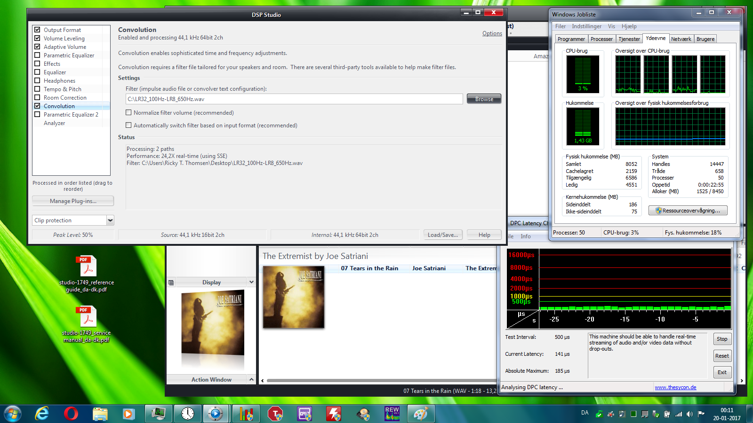Open the www.thesycon.de link

[675, 387]
